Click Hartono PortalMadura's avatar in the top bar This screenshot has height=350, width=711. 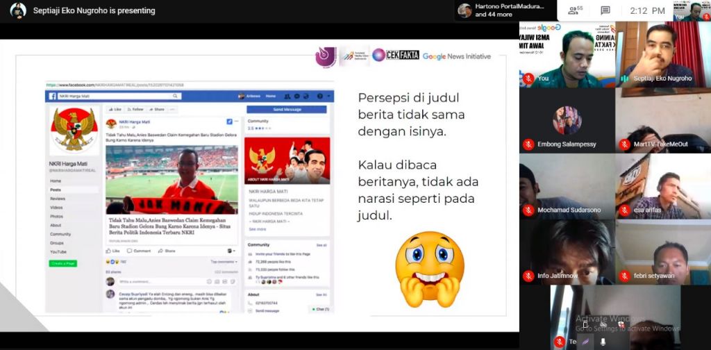pos(465,10)
